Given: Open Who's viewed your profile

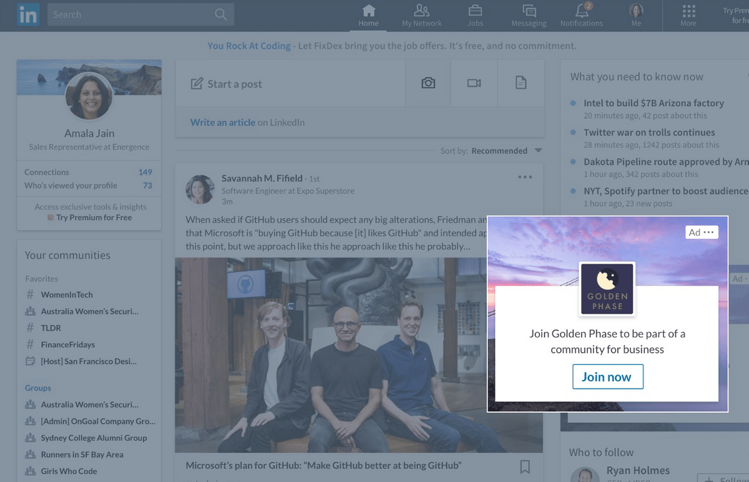Looking at the screenshot, I should pyautogui.click(x=89, y=185).
